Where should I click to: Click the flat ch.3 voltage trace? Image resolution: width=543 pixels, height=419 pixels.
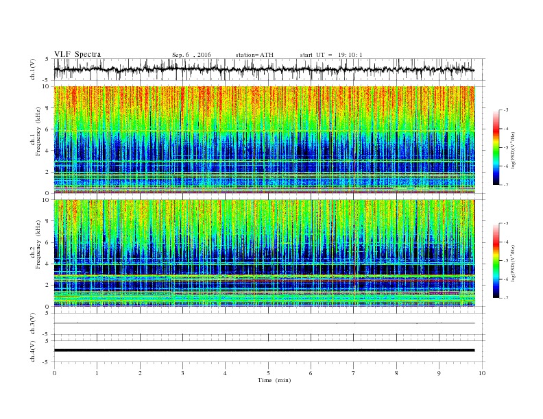pos(264,323)
